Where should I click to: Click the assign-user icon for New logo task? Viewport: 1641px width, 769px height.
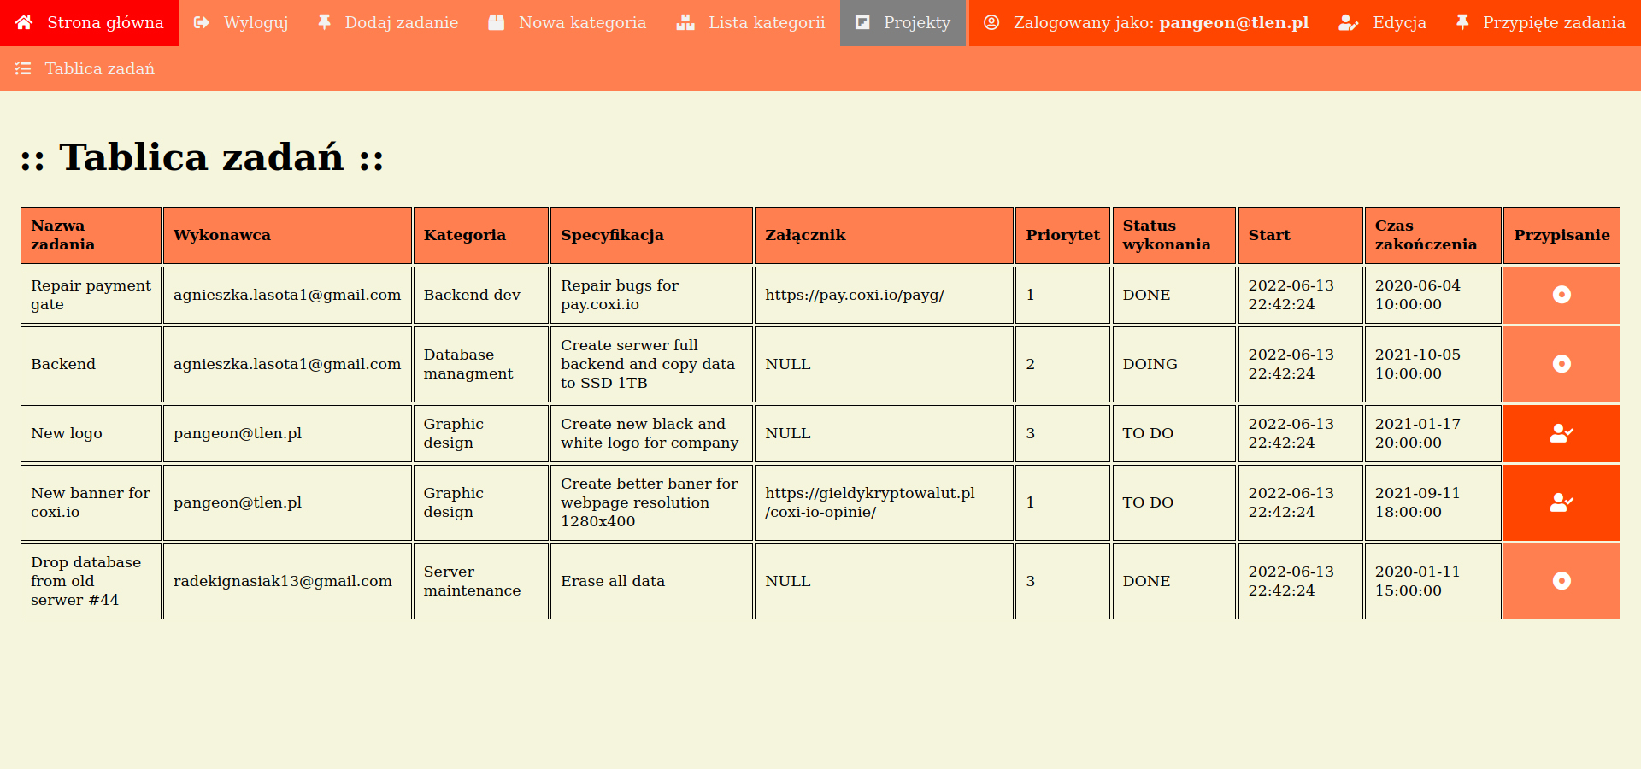[1562, 433]
